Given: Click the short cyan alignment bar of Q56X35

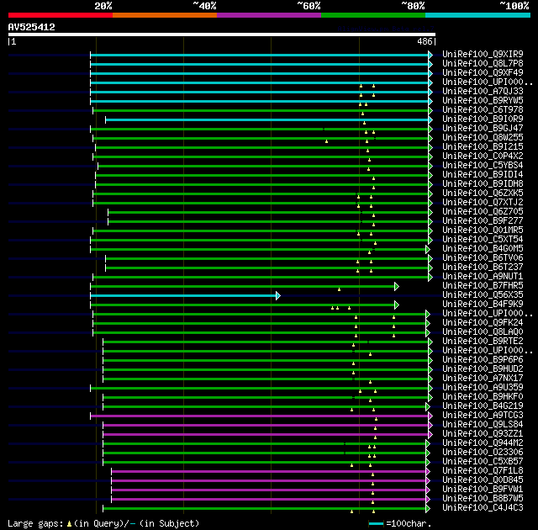Looking at the screenshot, I should (183, 295).
